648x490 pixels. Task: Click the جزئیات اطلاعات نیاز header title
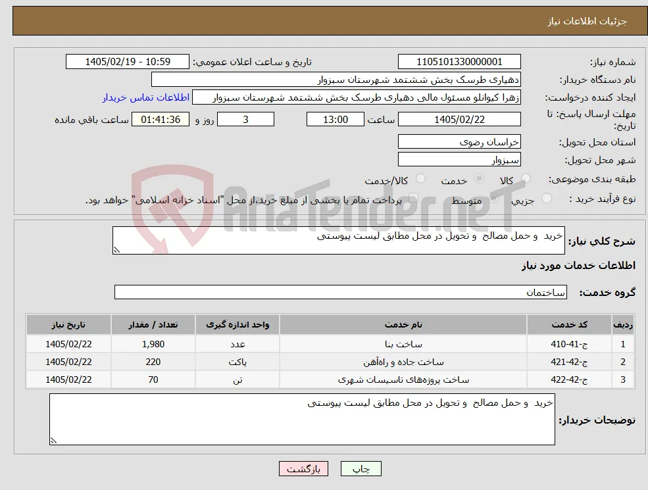[587, 21]
